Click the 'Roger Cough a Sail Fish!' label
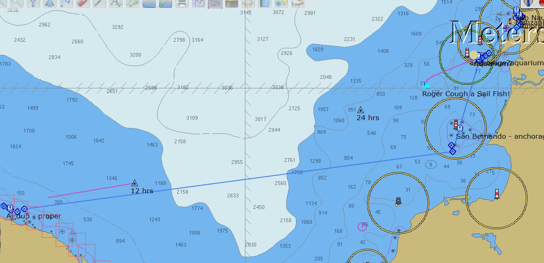544x263 pixels. (466, 94)
